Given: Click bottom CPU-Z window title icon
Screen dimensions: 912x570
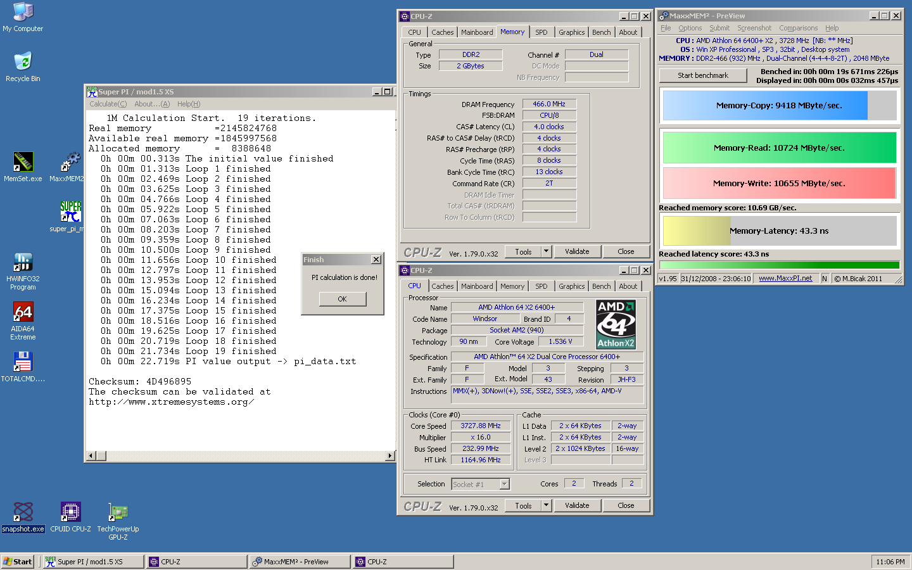Looking at the screenshot, I should 405,270.
